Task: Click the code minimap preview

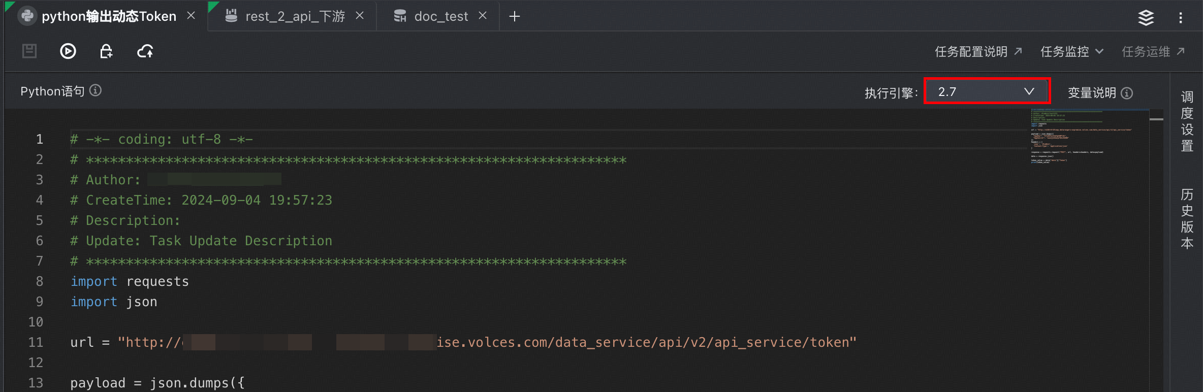Action: 1082,136
